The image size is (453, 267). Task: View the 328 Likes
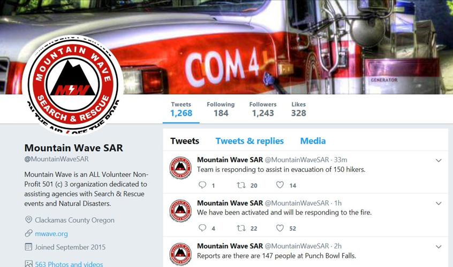[x=298, y=109]
